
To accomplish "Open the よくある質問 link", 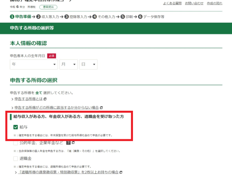I will (x=172, y=3).
